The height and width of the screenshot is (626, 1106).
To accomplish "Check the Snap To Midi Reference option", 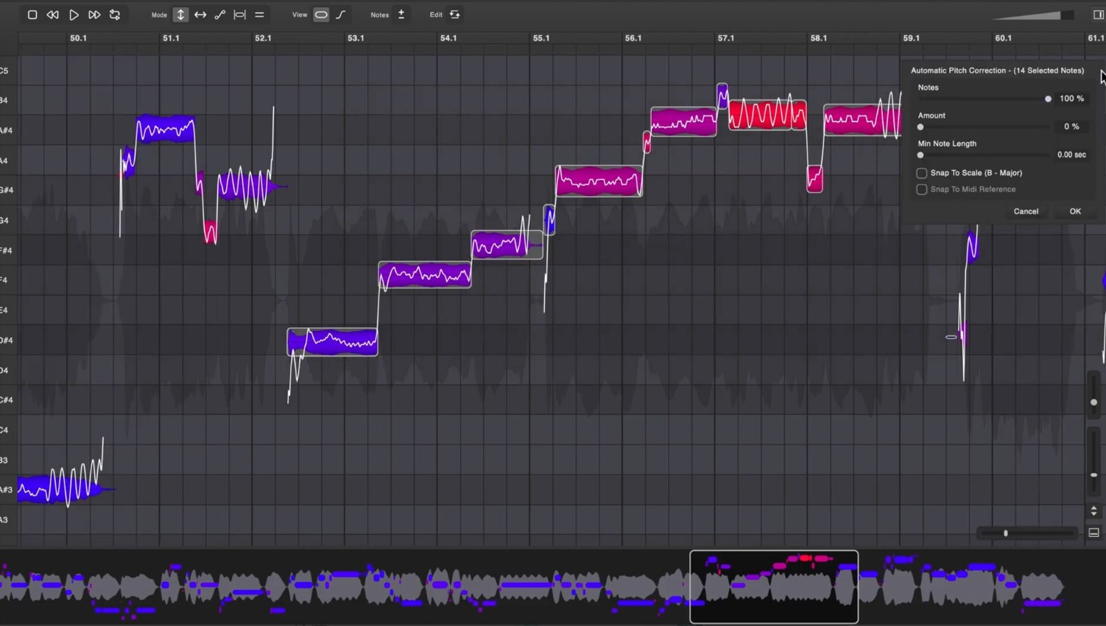I will point(921,189).
